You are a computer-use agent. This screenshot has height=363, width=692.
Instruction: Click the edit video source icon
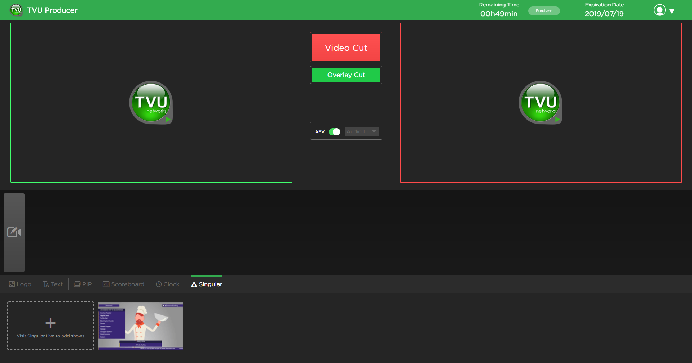coord(14,232)
